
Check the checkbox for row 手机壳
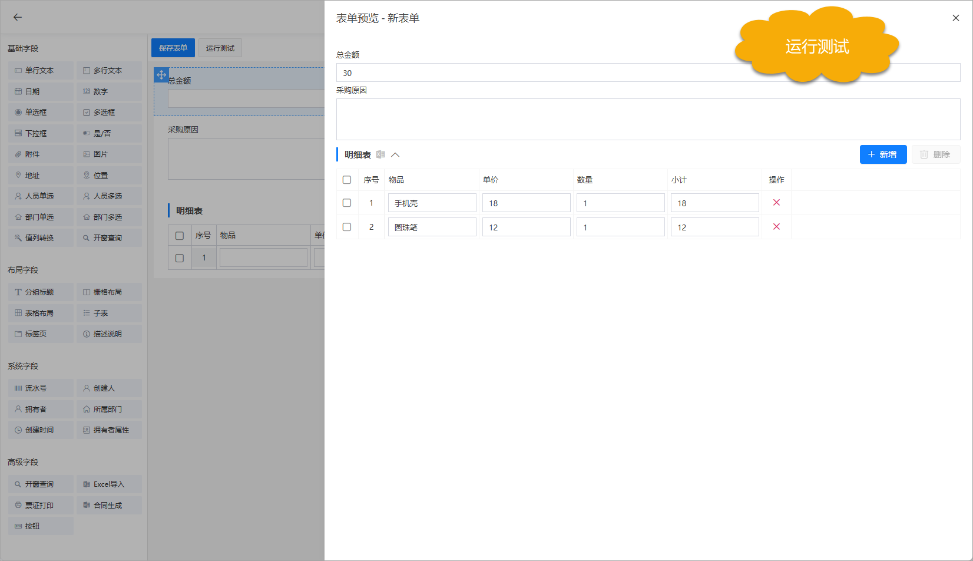(x=347, y=203)
